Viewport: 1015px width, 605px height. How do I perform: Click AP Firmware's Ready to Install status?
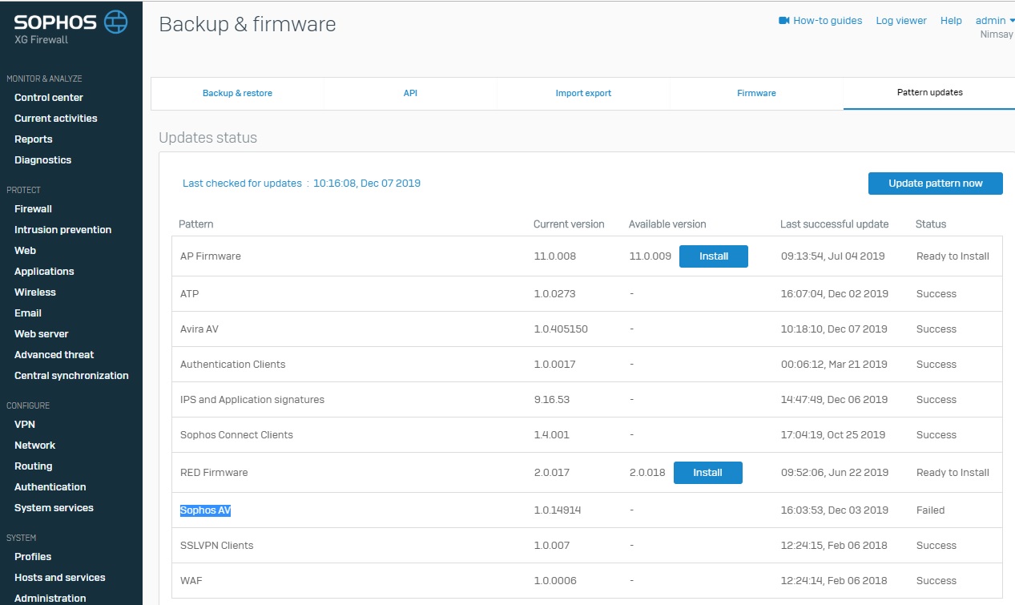point(953,256)
